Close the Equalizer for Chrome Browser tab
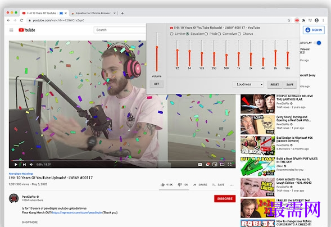The image size is (331, 227). click(x=115, y=13)
